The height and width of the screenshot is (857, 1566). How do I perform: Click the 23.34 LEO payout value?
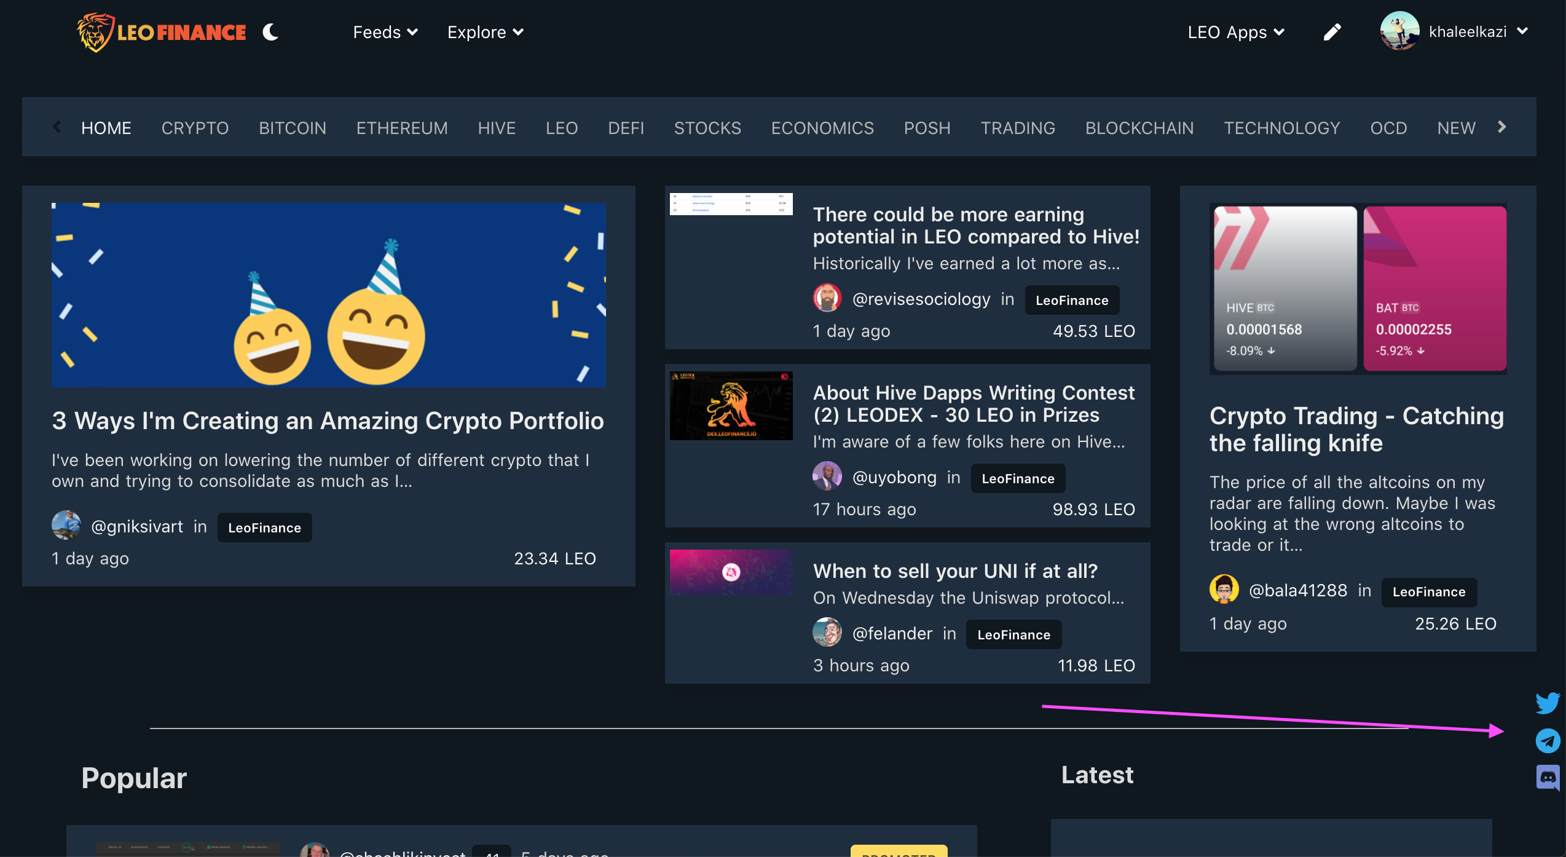click(555, 558)
